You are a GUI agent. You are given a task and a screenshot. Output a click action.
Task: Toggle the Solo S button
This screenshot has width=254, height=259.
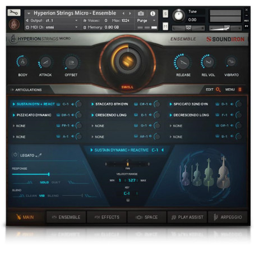point(165,13)
